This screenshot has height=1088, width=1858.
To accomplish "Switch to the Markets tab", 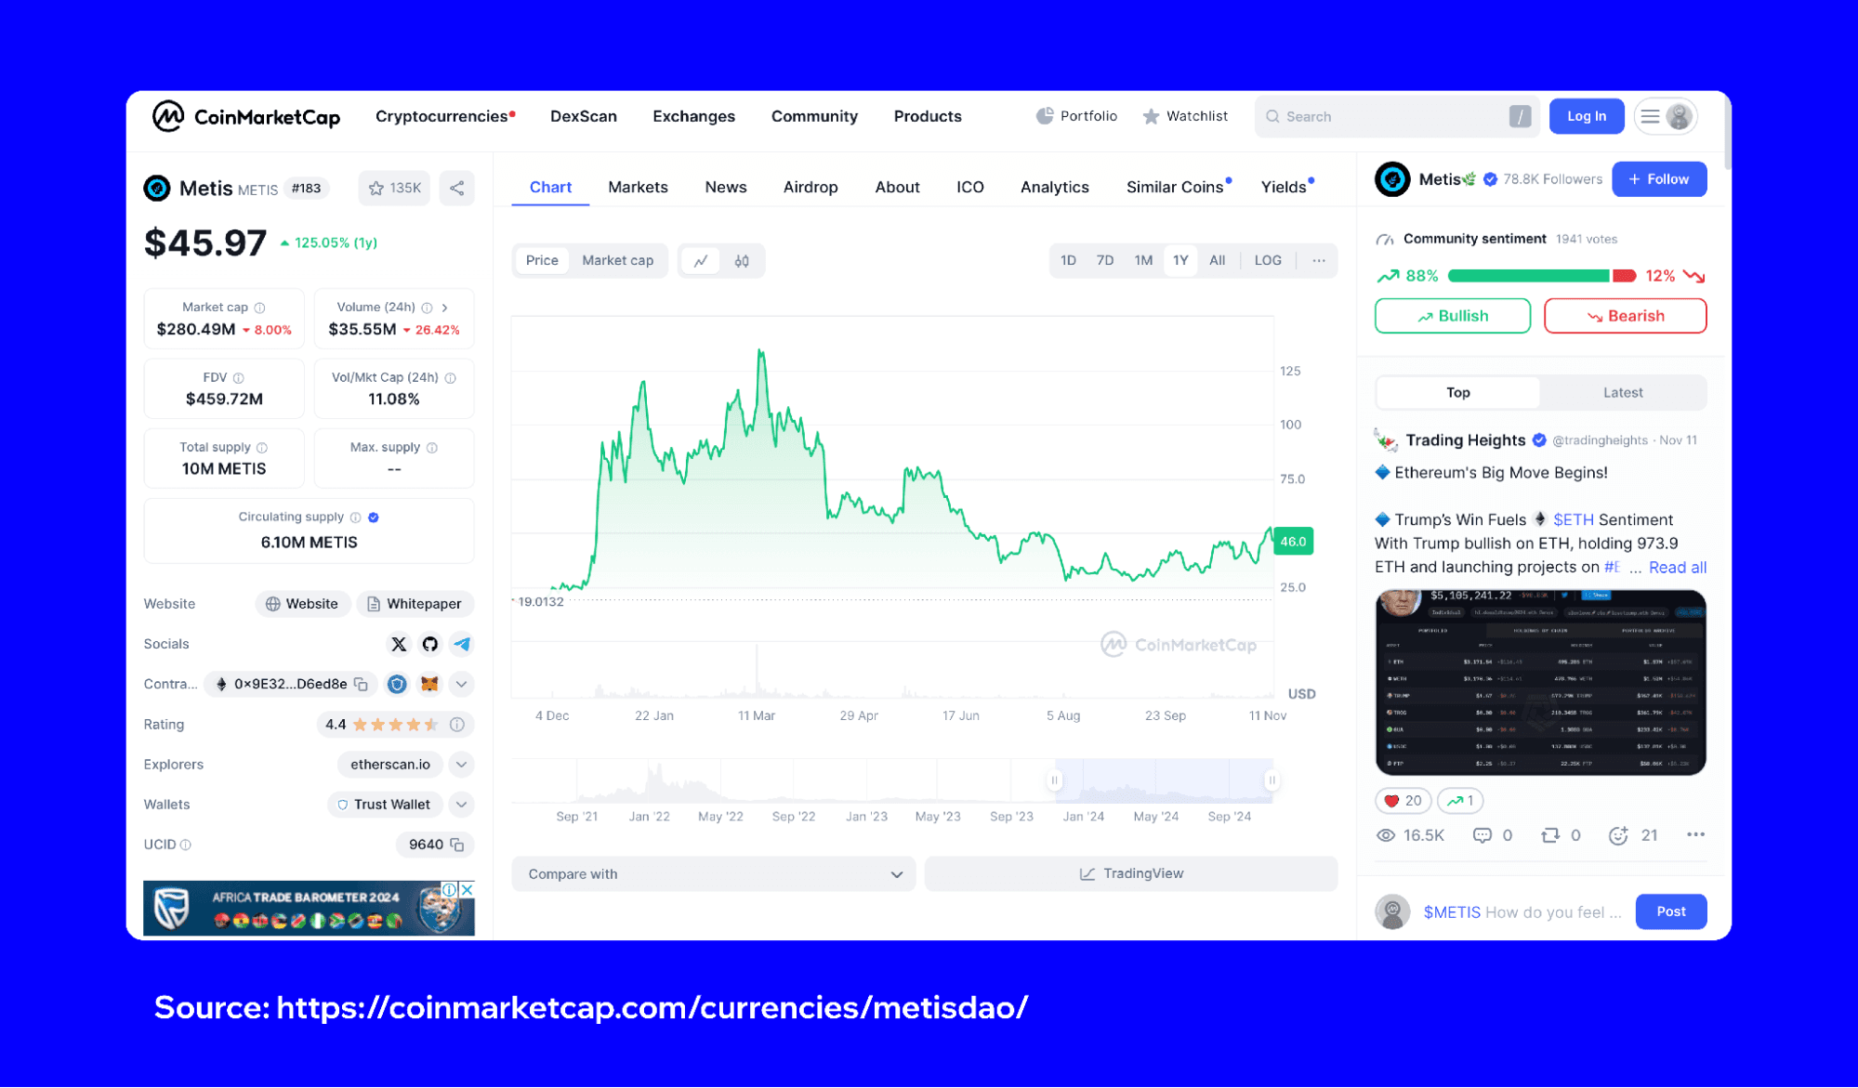I will (x=638, y=188).
